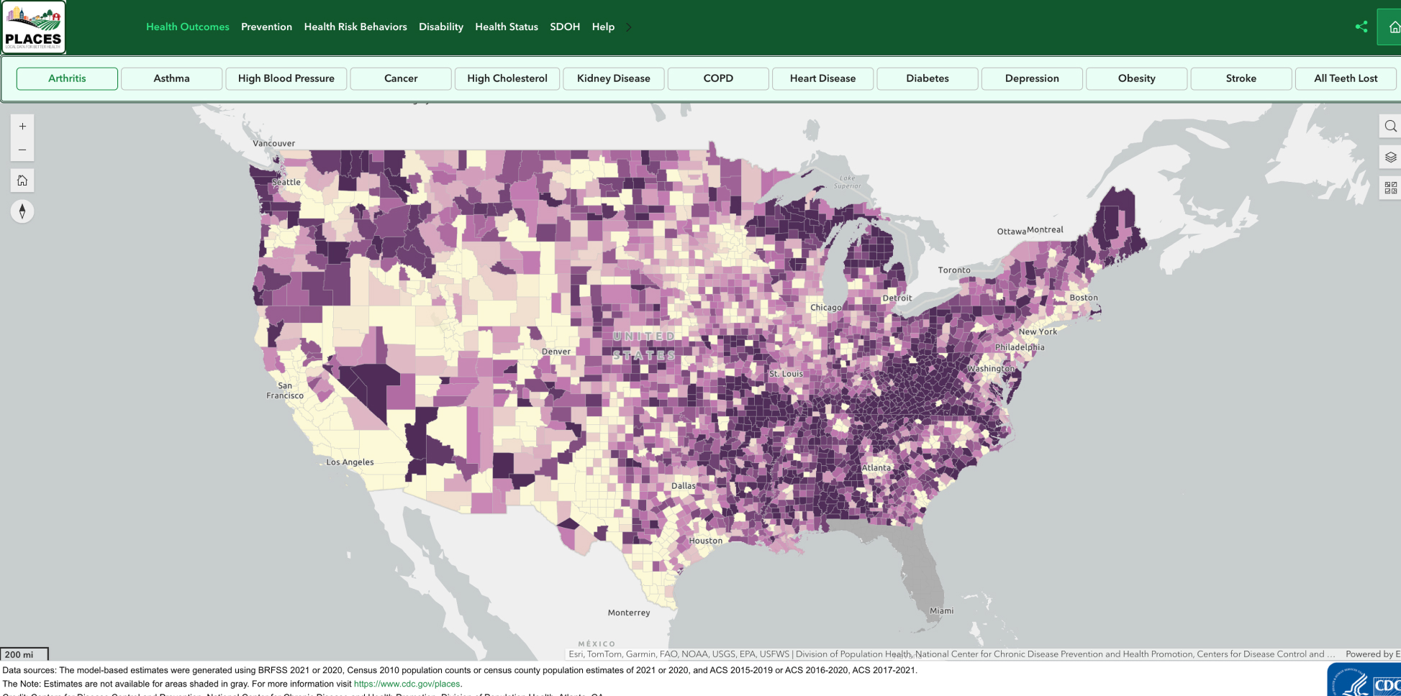Switch to the Disability category
The width and height of the screenshot is (1401, 696).
click(x=441, y=27)
